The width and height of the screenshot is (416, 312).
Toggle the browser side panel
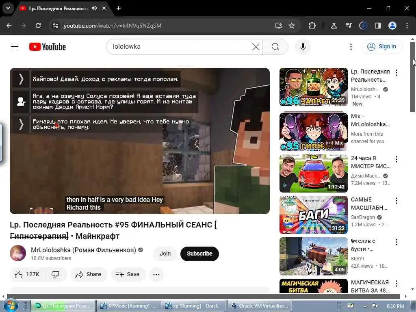(x=377, y=26)
